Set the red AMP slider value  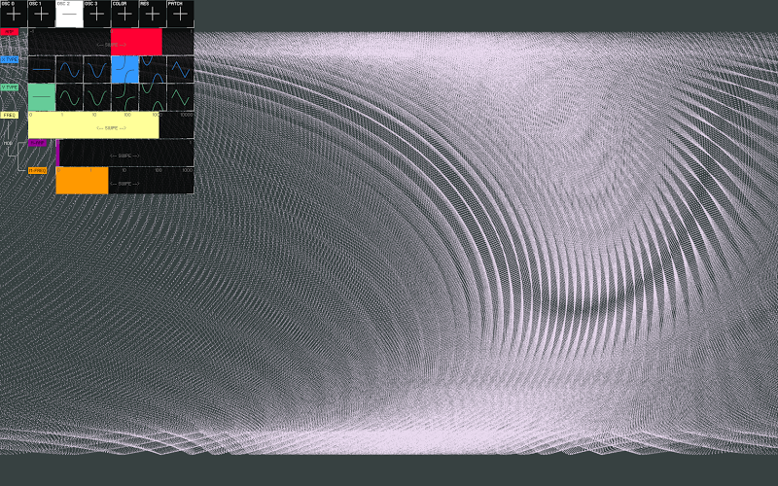click(111, 42)
